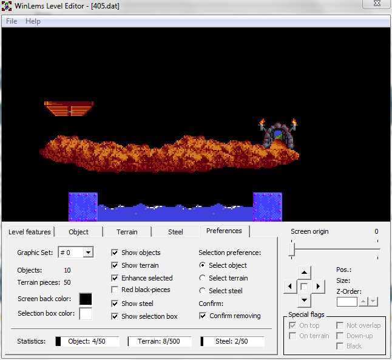Click the Objects count value 10

tap(67, 270)
